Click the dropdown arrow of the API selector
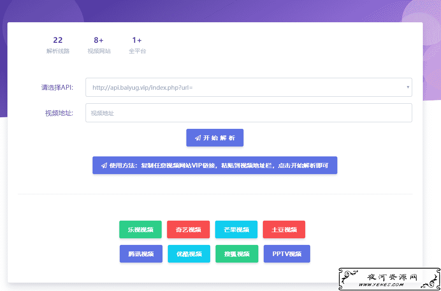441x291 pixels. (408, 87)
